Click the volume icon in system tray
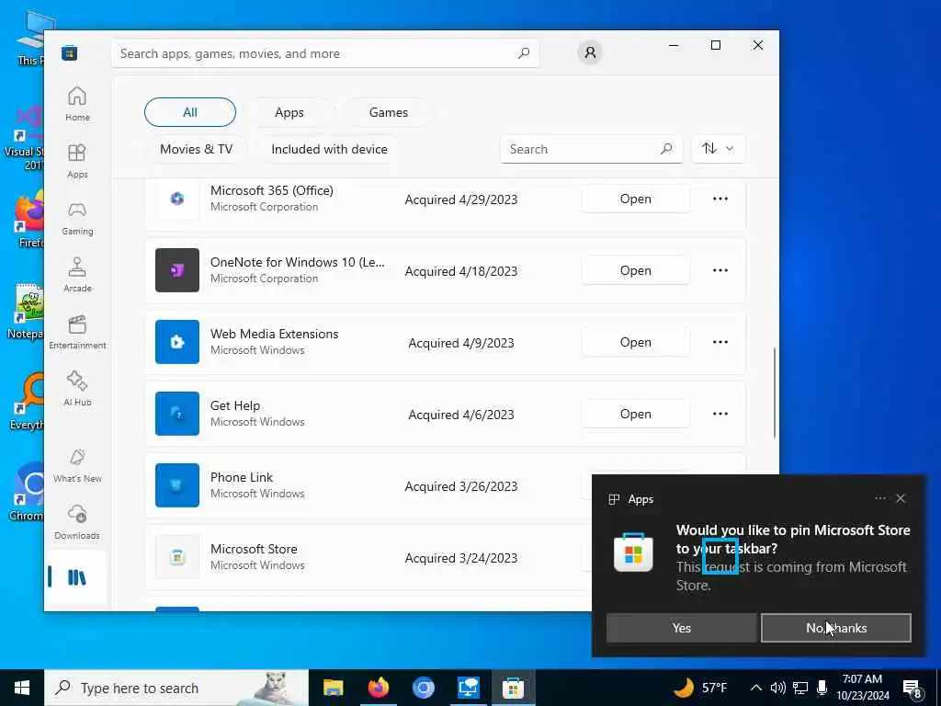This screenshot has height=706, width=941. point(777,688)
